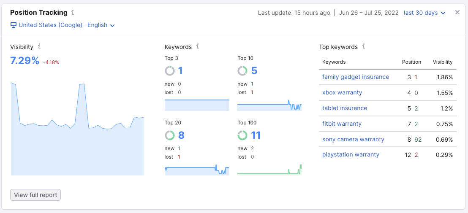Click Top 3 keywords count 1
Image resolution: width=468 pixels, height=213 pixels.
pos(180,71)
